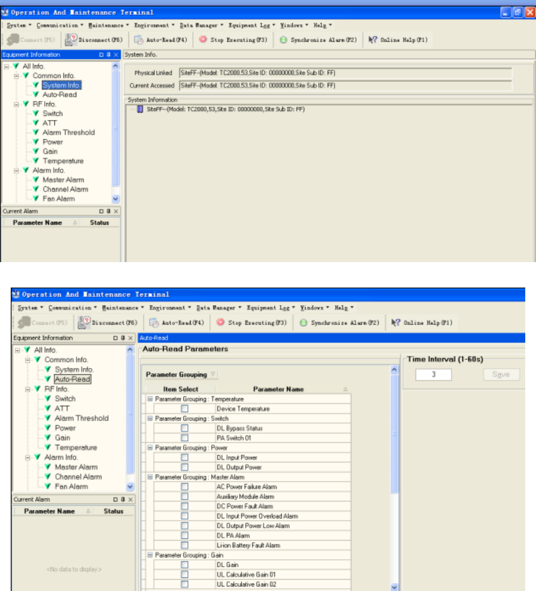Check PA Switch 01 item checkbox
Screen dimensions: 536x591
185,438
